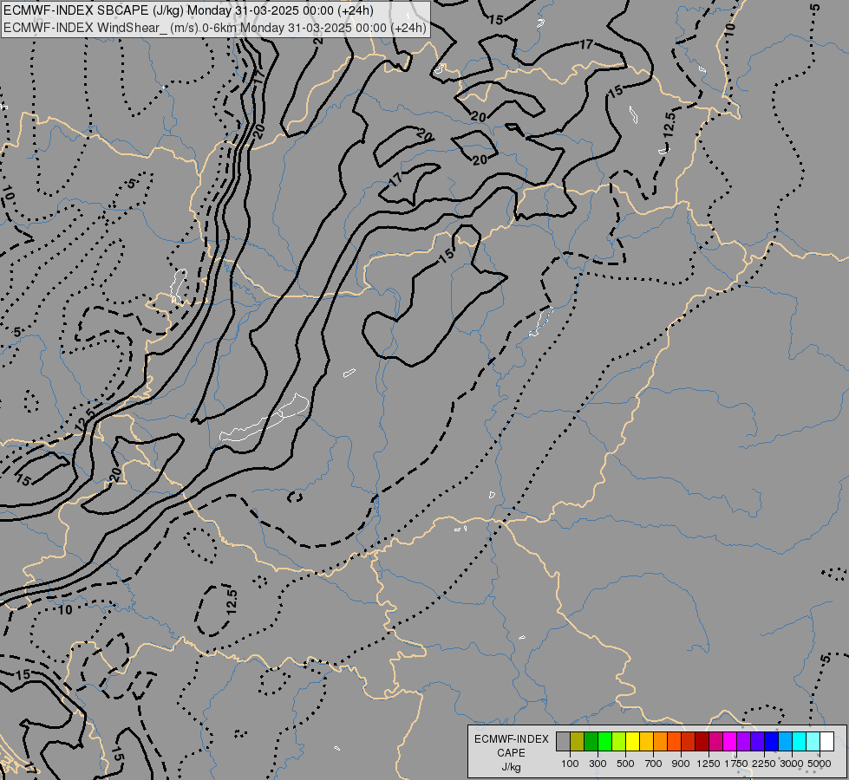Click the bright green legend swatch

click(604, 742)
